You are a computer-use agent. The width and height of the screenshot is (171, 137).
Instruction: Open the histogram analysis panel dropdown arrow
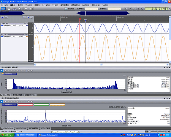pos(165,67)
